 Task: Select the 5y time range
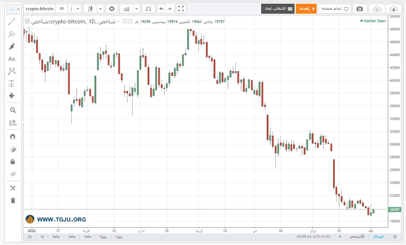click(x=30, y=237)
